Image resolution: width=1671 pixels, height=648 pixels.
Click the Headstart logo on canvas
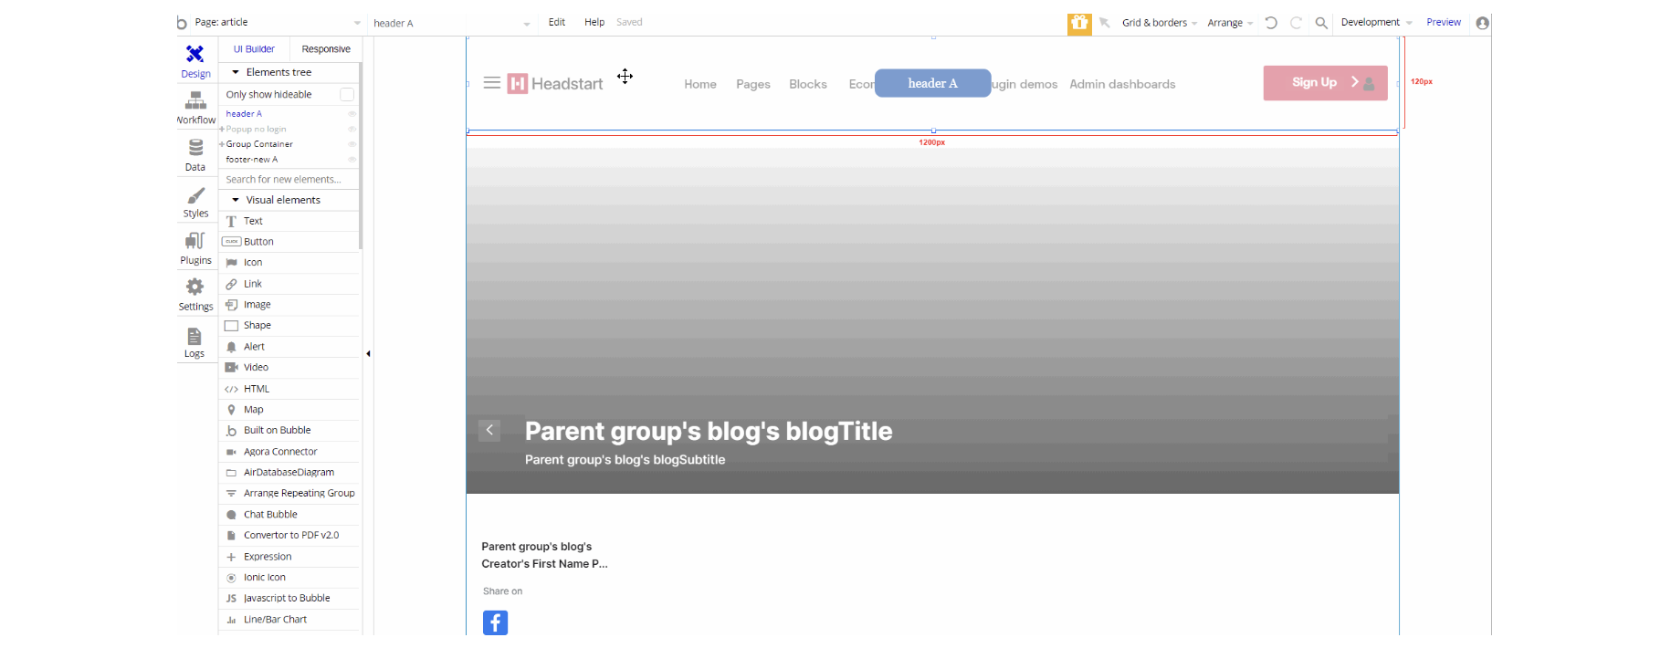(x=555, y=84)
